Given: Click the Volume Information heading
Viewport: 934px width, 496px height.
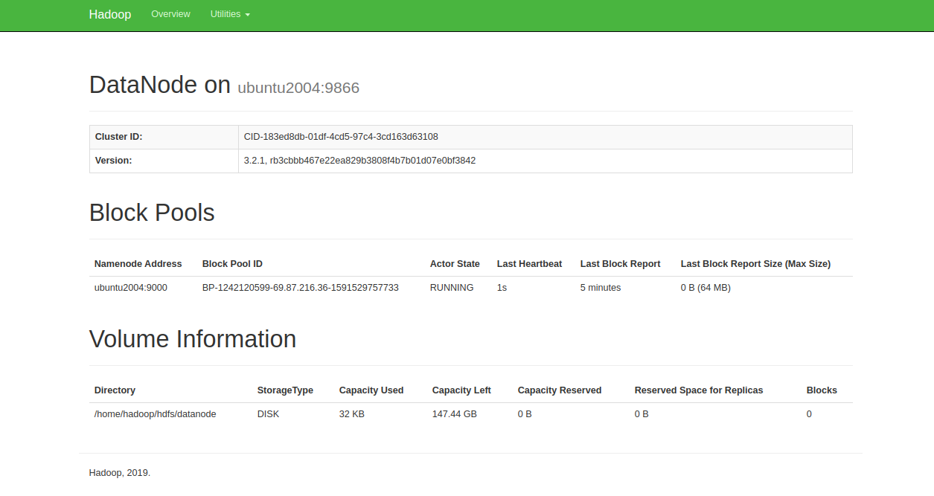Looking at the screenshot, I should coord(193,339).
